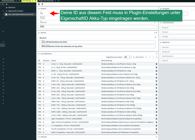195x140 pixels.
Task: Switch to the Artikel bearbeiten tab
Action: tap(10, 1)
